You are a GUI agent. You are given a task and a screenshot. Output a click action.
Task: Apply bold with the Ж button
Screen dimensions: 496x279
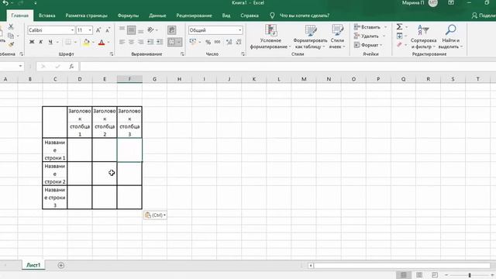tap(32, 42)
